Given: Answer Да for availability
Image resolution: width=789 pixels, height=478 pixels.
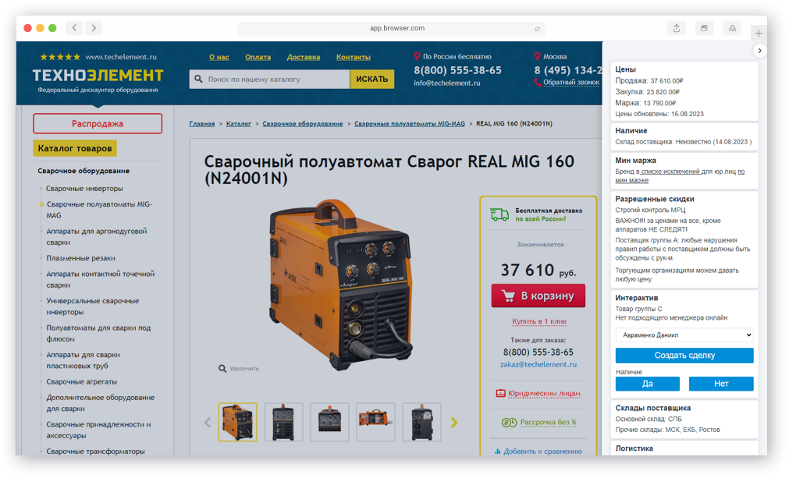Looking at the screenshot, I should click(x=648, y=384).
